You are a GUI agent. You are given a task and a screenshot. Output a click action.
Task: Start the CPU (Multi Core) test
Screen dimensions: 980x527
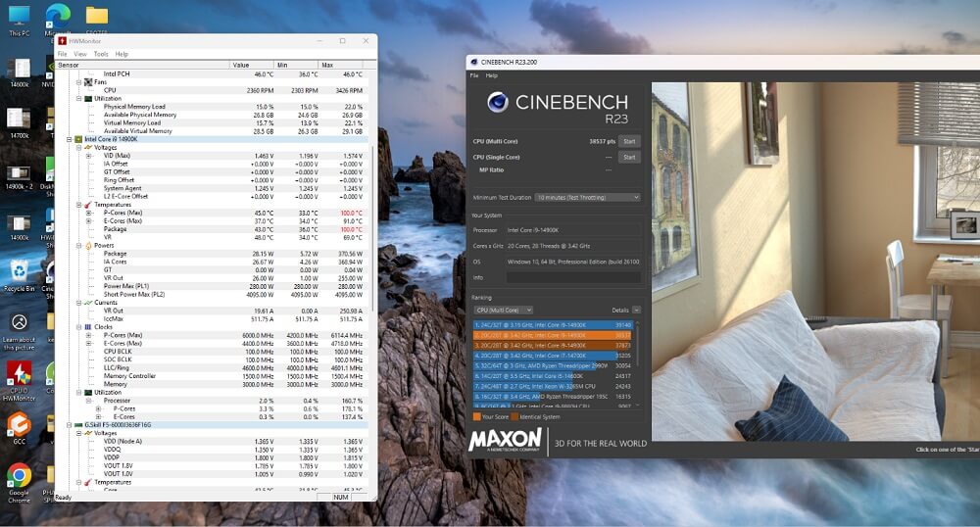628,141
